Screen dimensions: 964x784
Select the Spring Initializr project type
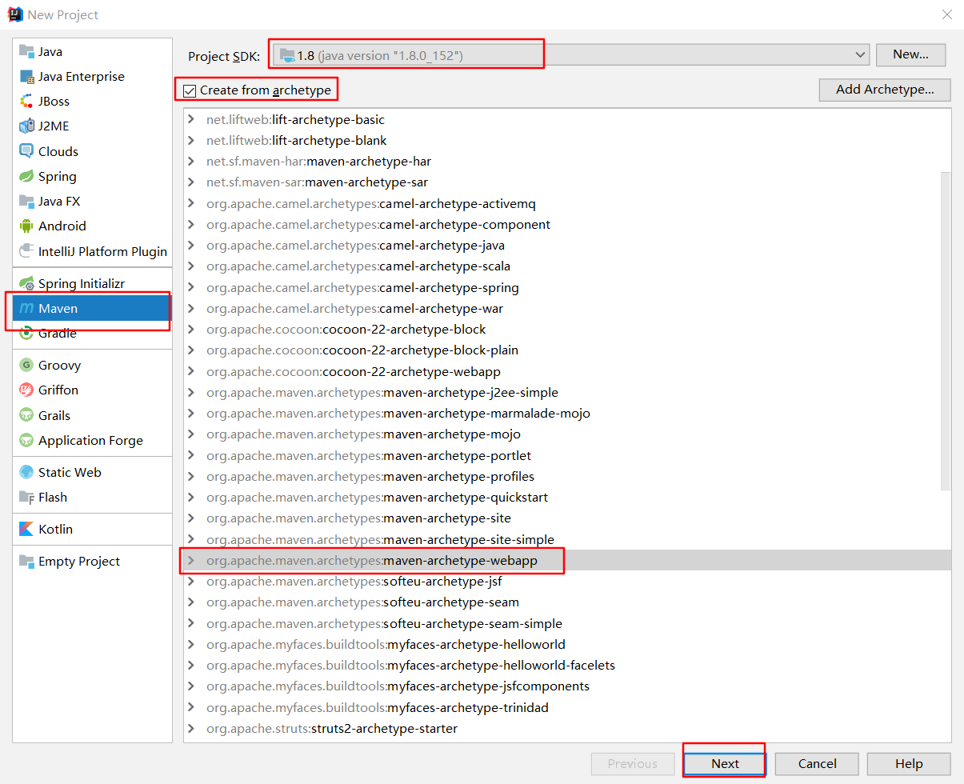tap(92, 283)
